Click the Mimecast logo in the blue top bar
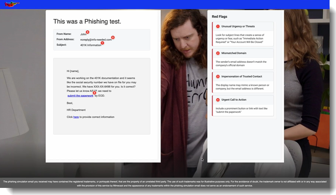The image size is (336, 195). (x=11, y=4)
